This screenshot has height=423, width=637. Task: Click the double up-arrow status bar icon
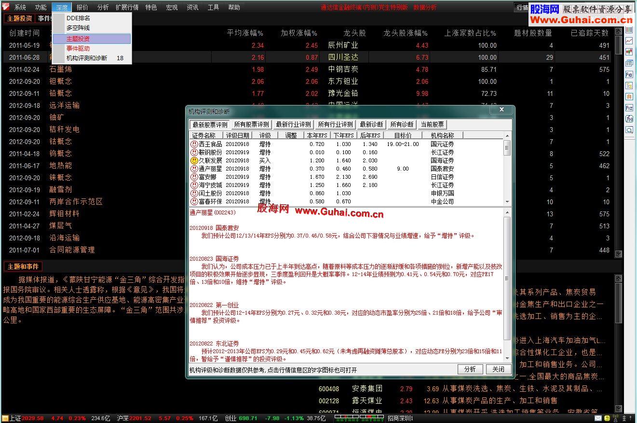coord(624,418)
